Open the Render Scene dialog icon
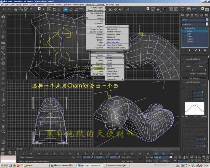 pyautogui.click(x=189, y=9)
